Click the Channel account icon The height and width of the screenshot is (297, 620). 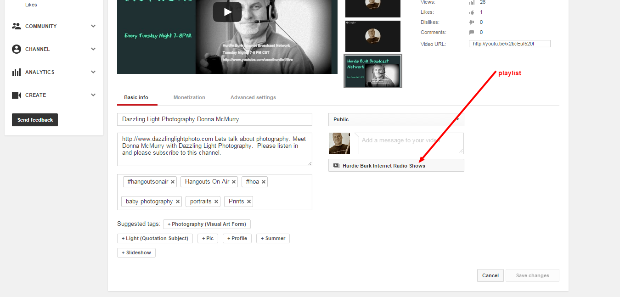tap(17, 49)
